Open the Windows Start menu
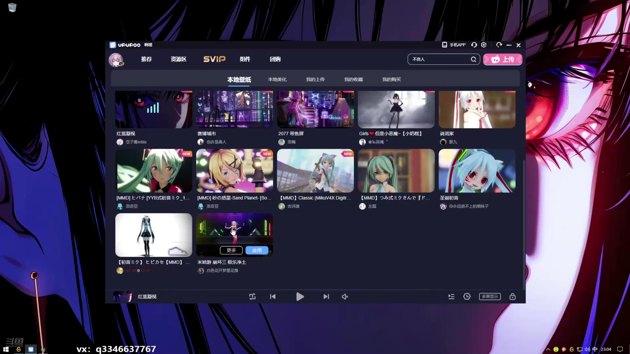The image size is (630, 354). 6,349
